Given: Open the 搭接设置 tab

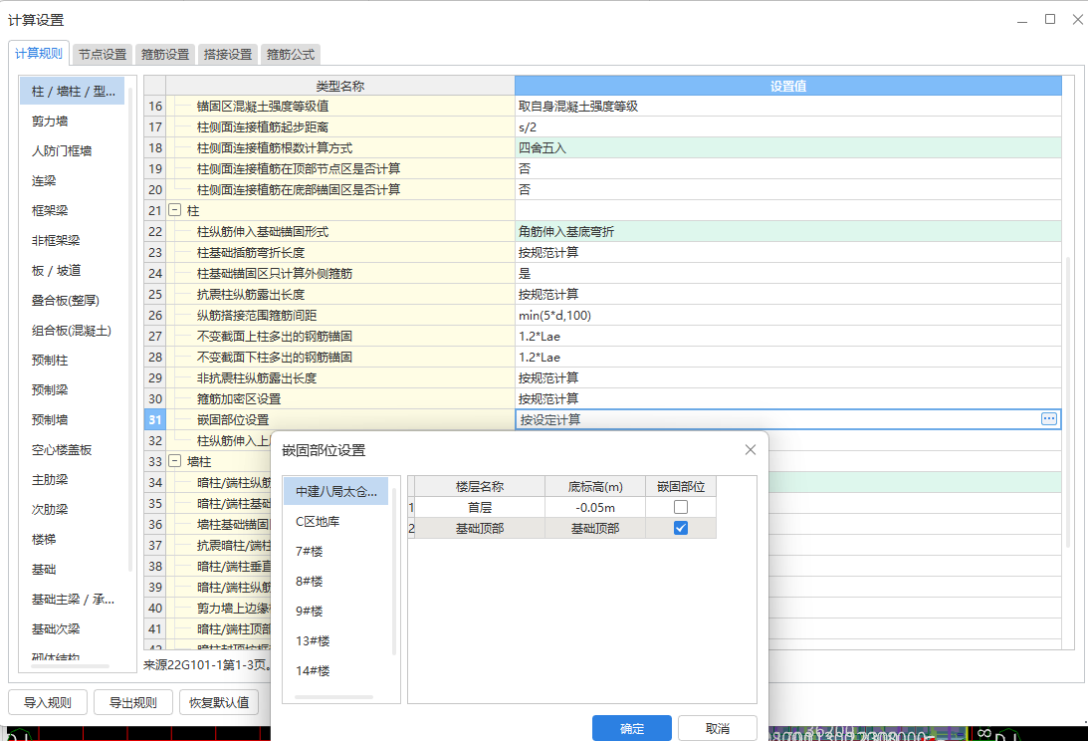Looking at the screenshot, I should [228, 54].
